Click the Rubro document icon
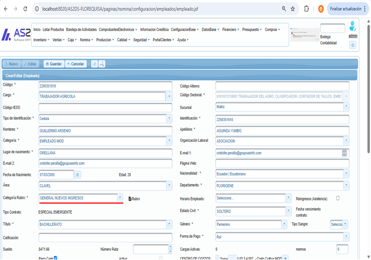 (130, 199)
